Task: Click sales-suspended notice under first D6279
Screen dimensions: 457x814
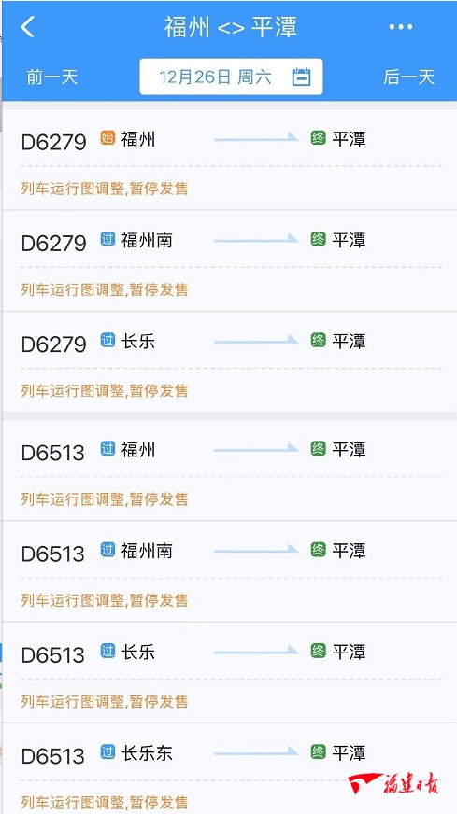Action: [x=105, y=189]
